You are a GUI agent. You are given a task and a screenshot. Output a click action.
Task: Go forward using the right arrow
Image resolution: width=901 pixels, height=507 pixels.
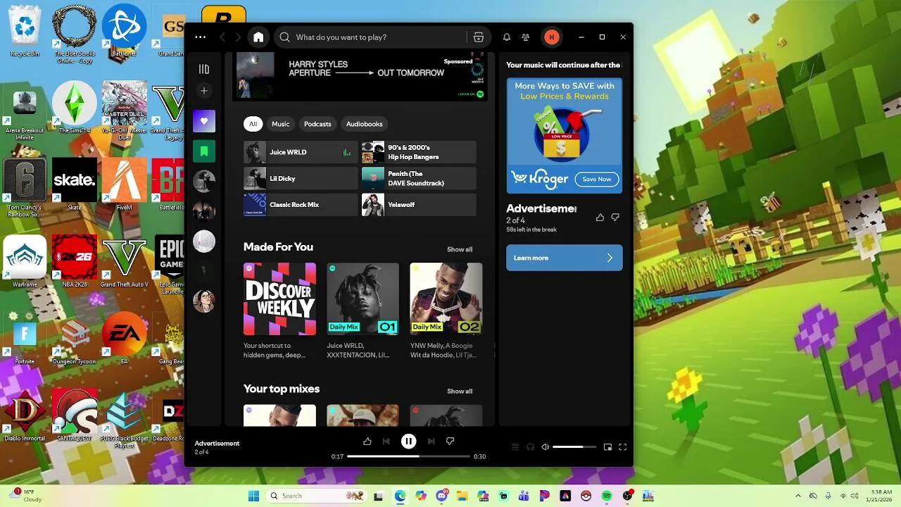tap(238, 37)
